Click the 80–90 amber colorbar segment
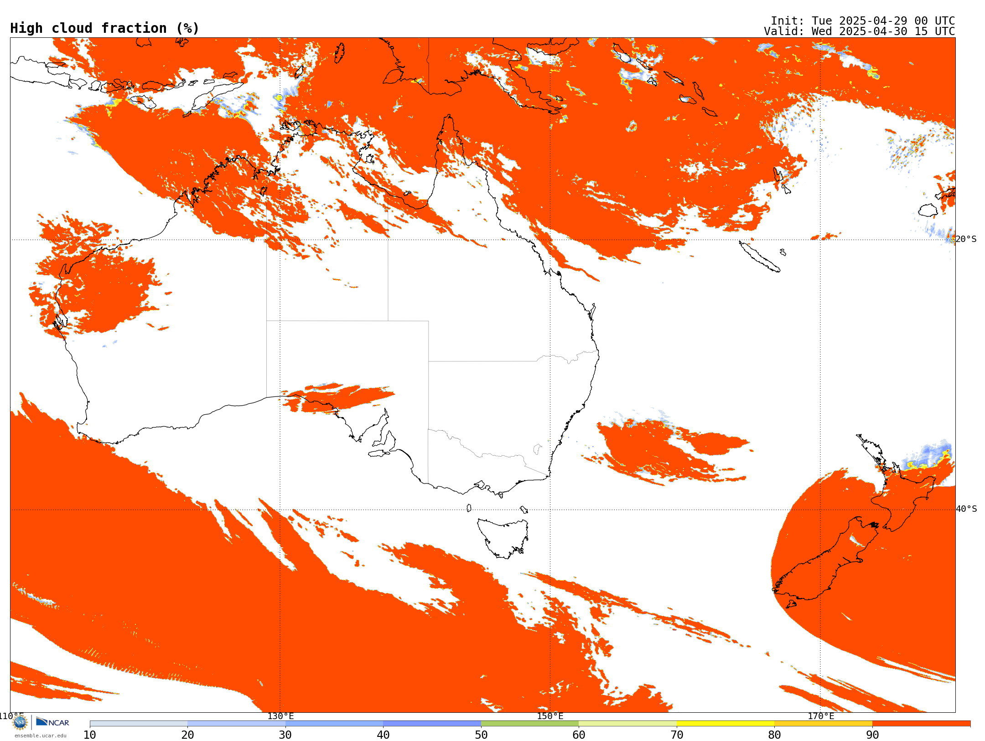This screenshot has width=985, height=741. point(823,724)
